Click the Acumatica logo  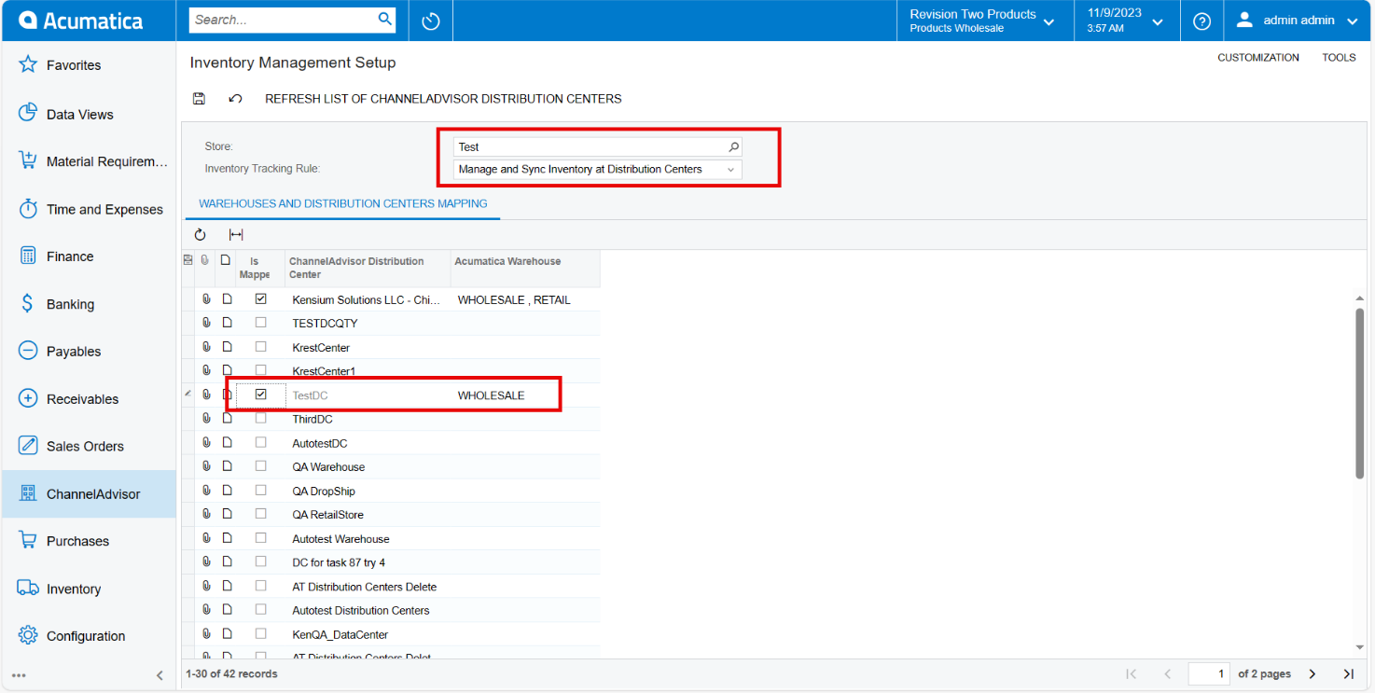coord(80,21)
